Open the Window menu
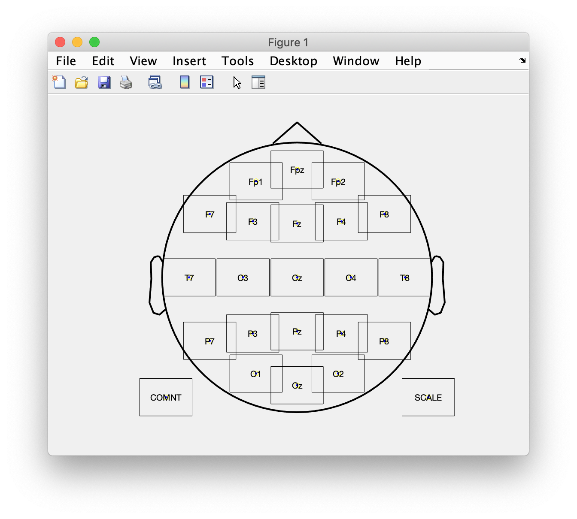Viewport: 577px width, 519px height. pyautogui.click(x=356, y=61)
